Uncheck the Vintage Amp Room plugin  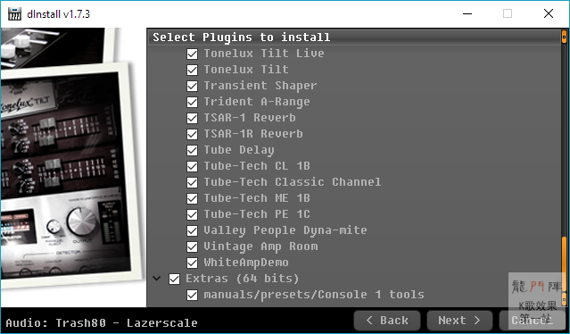pyautogui.click(x=192, y=246)
